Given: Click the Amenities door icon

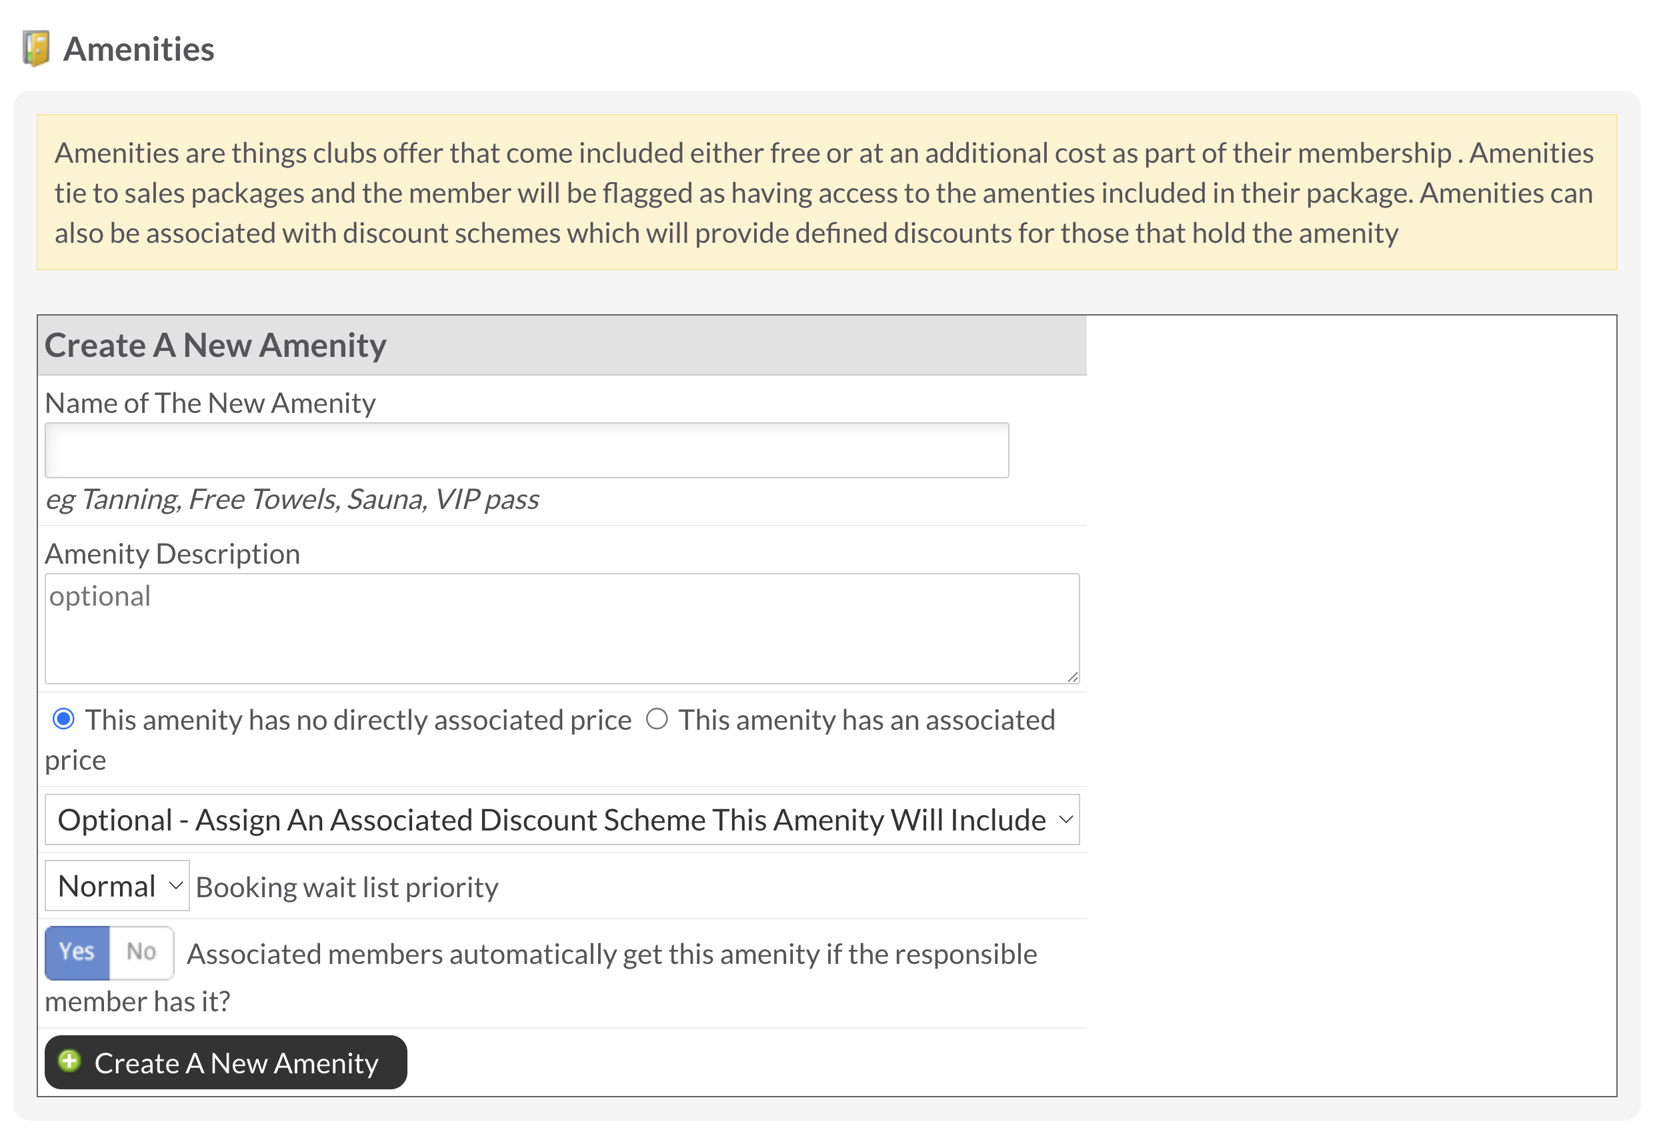Looking at the screenshot, I should (x=36, y=49).
